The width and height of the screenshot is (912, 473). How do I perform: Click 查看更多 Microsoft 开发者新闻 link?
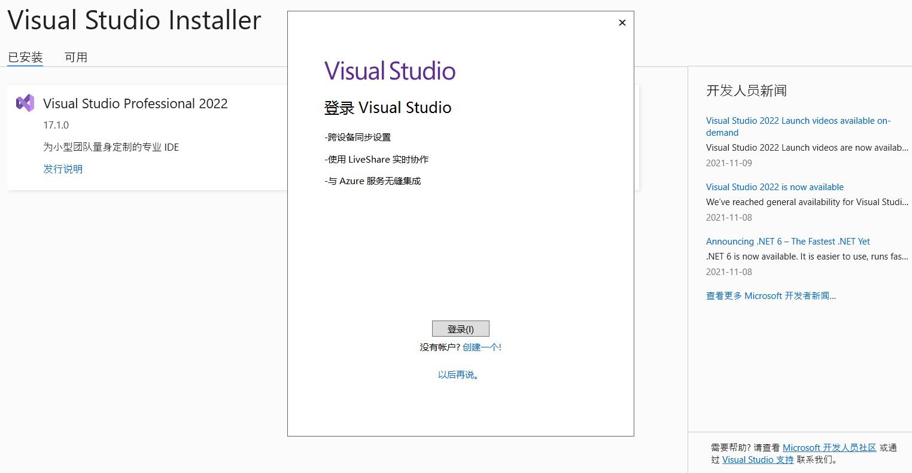point(771,295)
